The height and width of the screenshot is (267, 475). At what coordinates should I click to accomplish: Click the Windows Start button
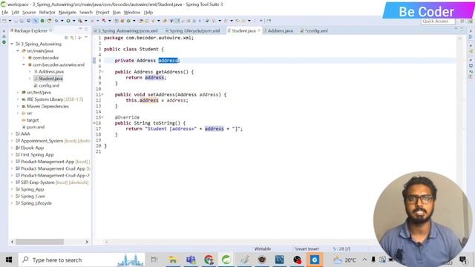[x=9, y=260]
